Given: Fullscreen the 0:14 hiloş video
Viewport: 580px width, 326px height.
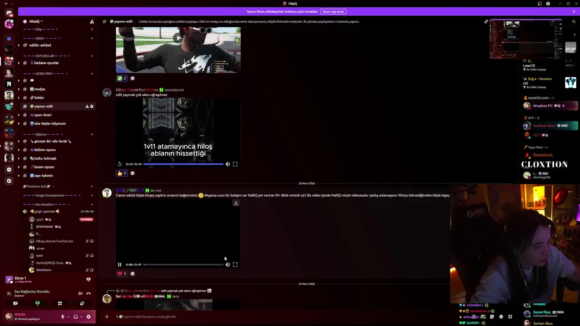Looking at the screenshot, I should 235,164.
